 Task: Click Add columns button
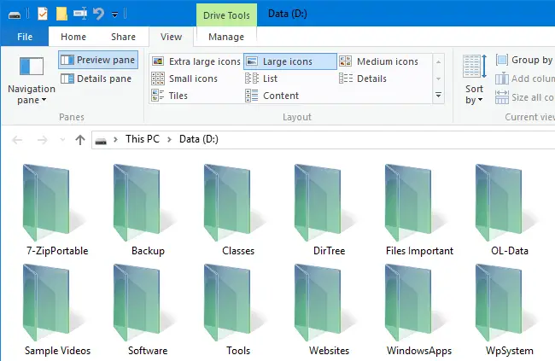point(524,79)
